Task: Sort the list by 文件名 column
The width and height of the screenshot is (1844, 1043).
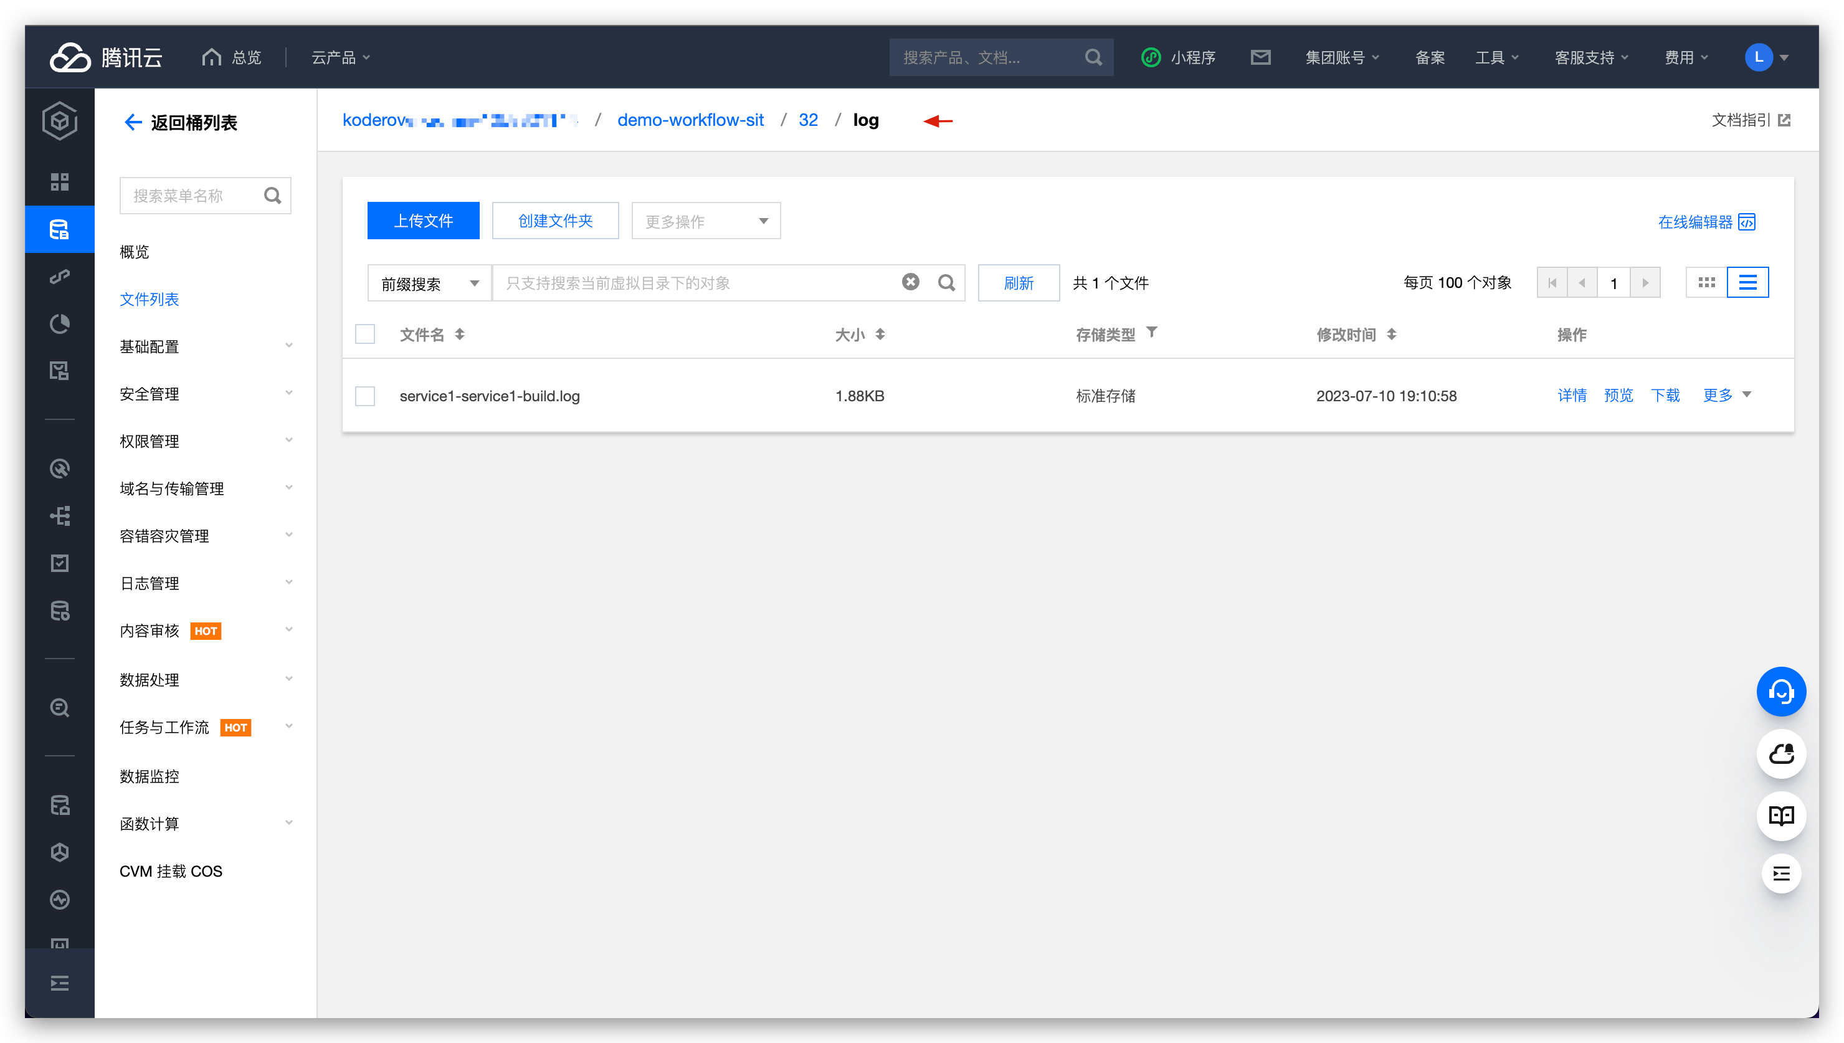Action: click(x=460, y=335)
